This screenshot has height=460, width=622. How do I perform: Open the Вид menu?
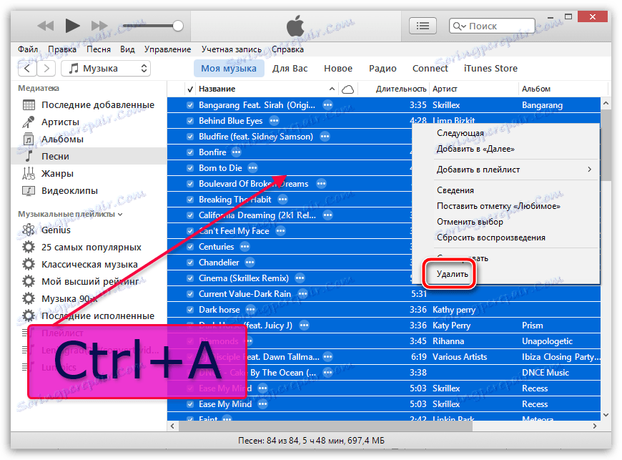tap(127, 49)
